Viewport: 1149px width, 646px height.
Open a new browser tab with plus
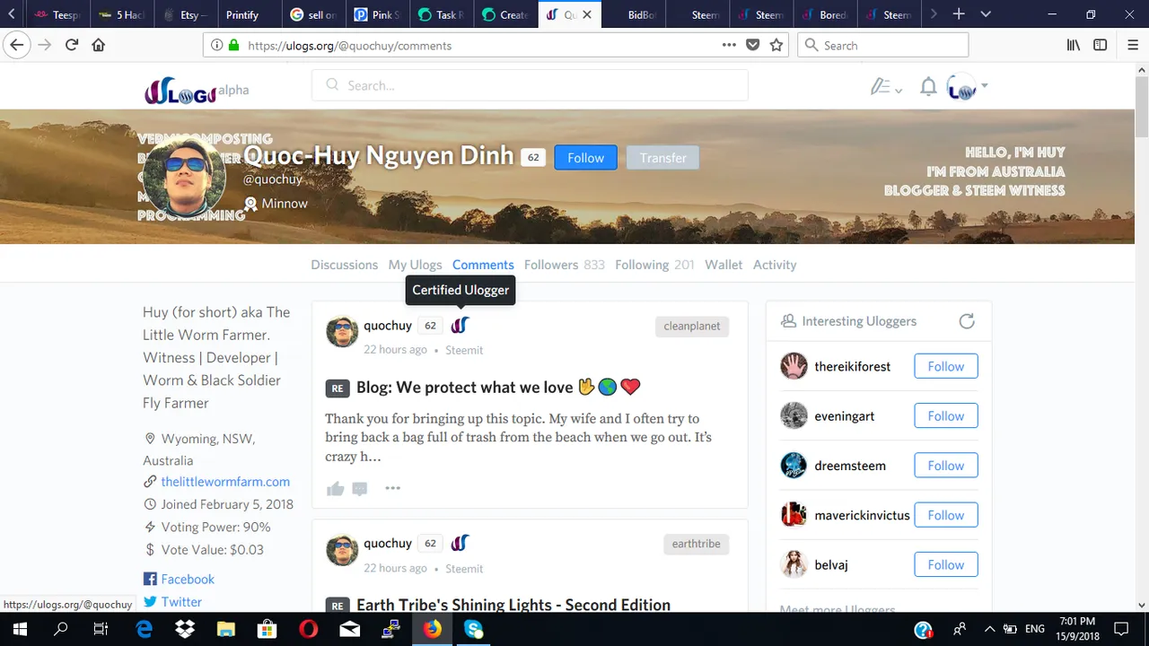[x=959, y=14]
